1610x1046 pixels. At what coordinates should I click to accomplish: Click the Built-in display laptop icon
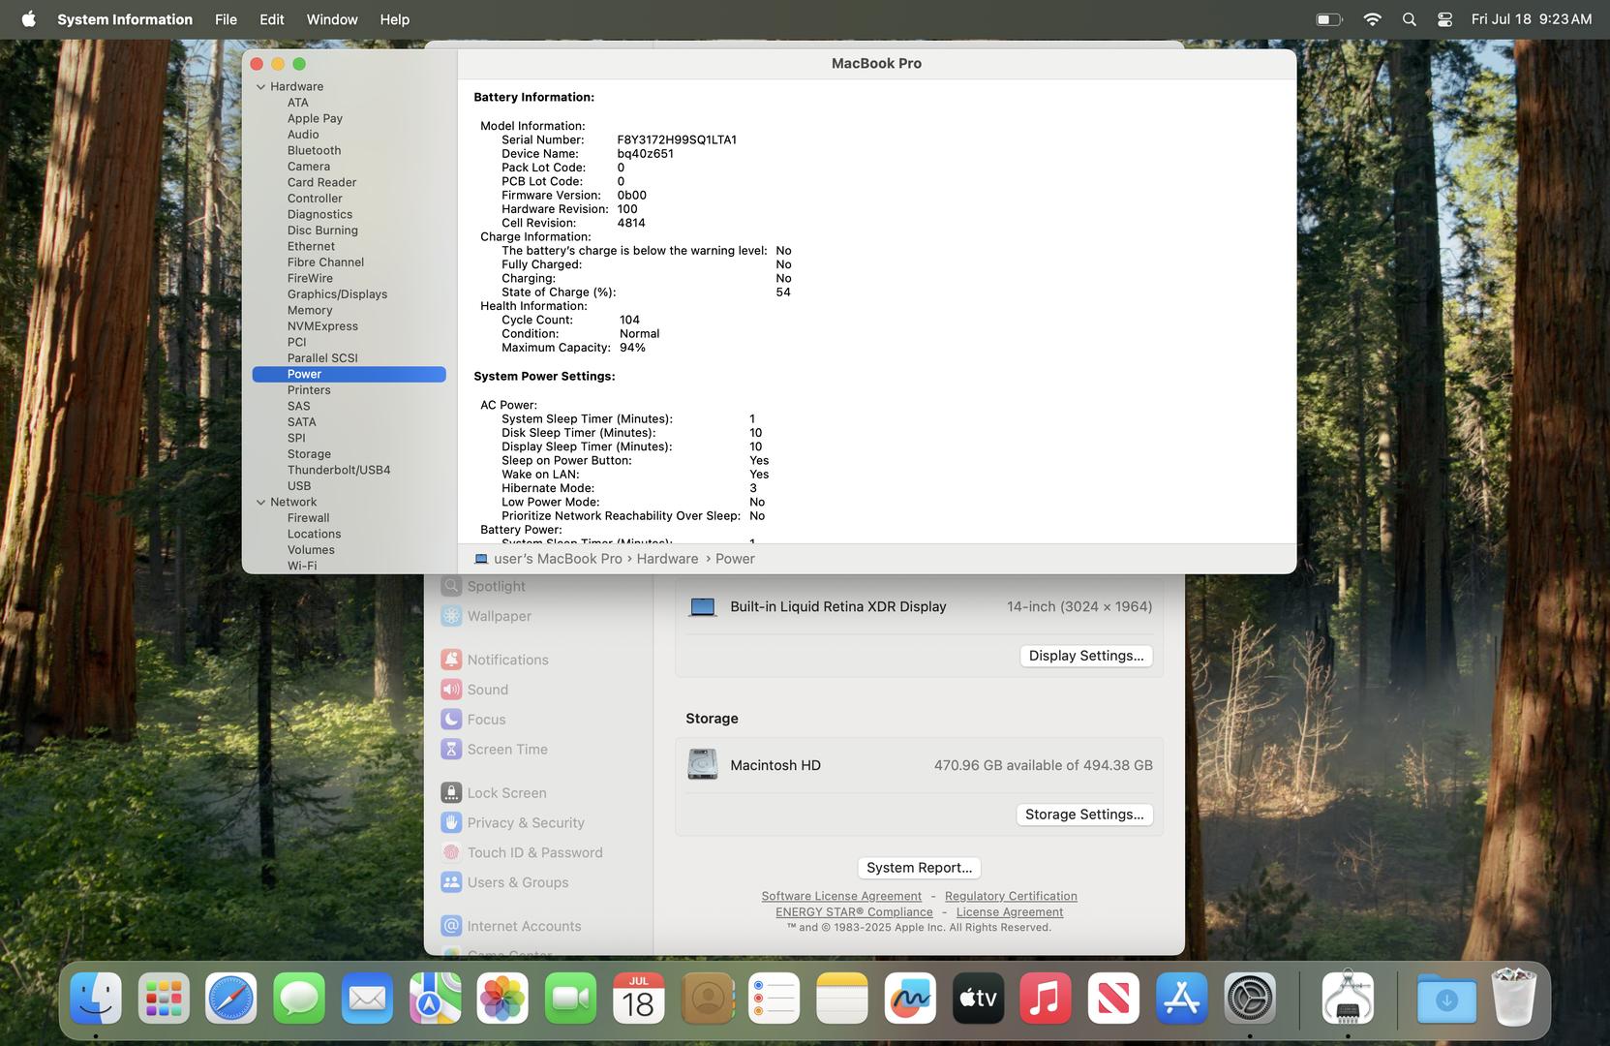tap(703, 607)
